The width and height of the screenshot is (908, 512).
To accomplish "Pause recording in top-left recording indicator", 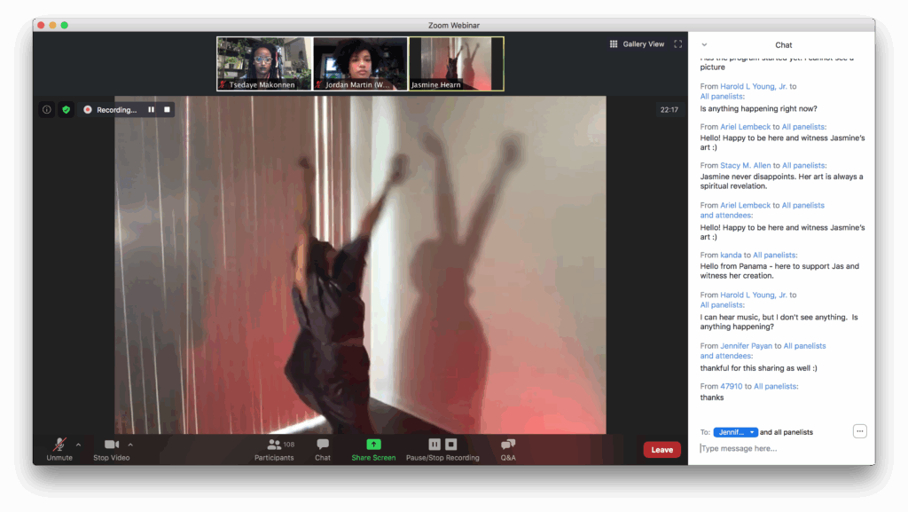I will click(x=151, y=110).
